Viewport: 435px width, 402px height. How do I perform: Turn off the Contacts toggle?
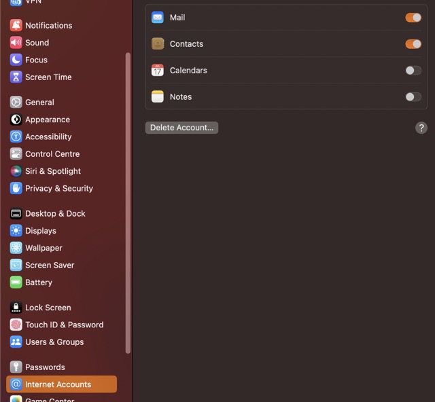pos(413,44)
